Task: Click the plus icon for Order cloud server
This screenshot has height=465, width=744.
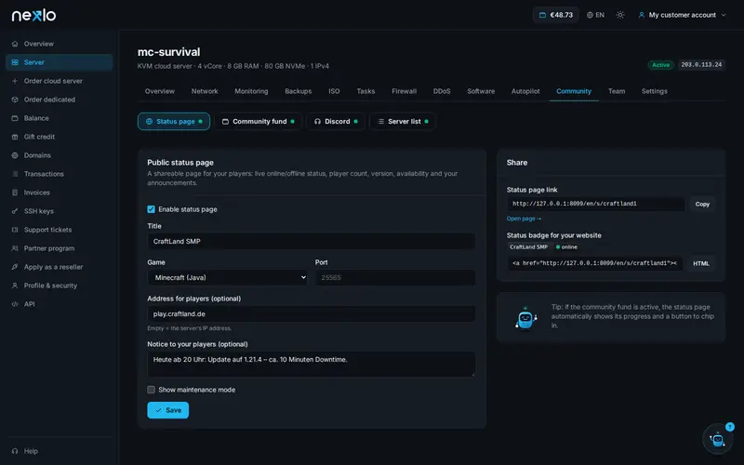Action: tap(15, 81)
